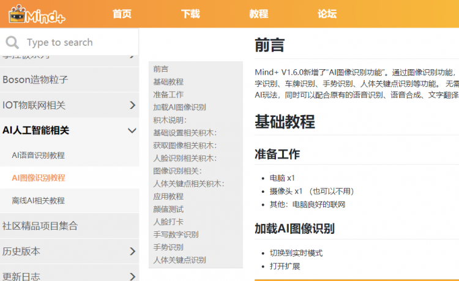Viewport: 459px width, 281px height.
Task: Click 切换到实时模式 bullet text
Action: click(296, 253)
